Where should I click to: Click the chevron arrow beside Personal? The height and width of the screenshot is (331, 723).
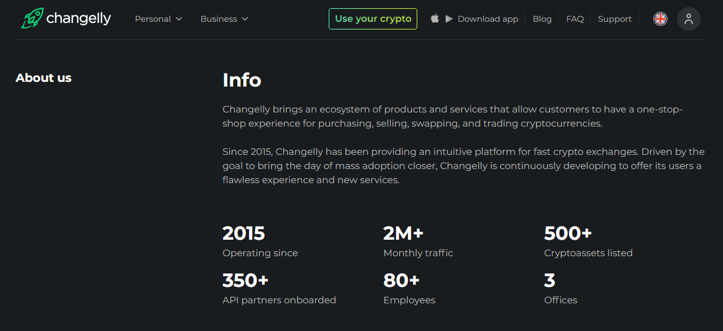coord(179,19)
